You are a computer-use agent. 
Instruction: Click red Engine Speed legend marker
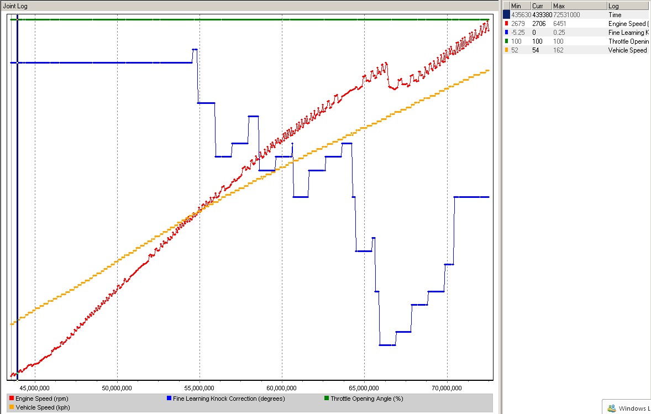click(12, 399)
